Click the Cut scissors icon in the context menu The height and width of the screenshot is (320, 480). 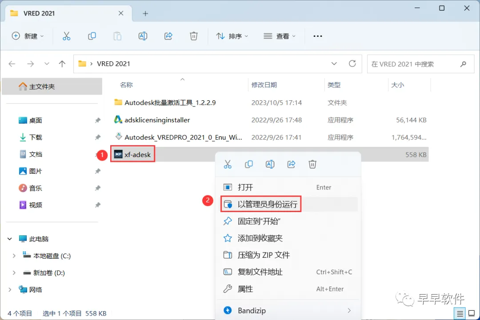[228, 164]
